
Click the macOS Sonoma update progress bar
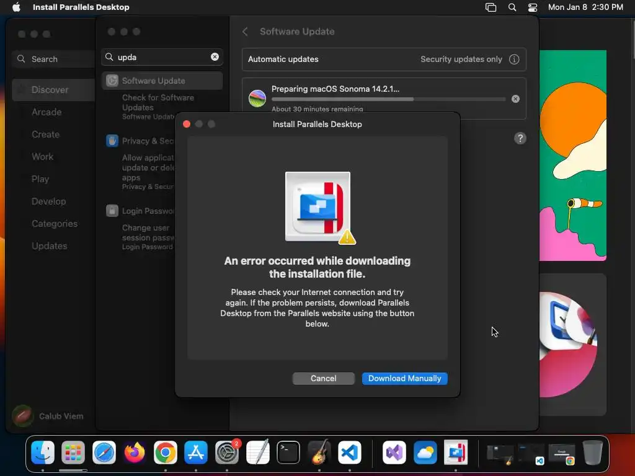click(388, 99)
